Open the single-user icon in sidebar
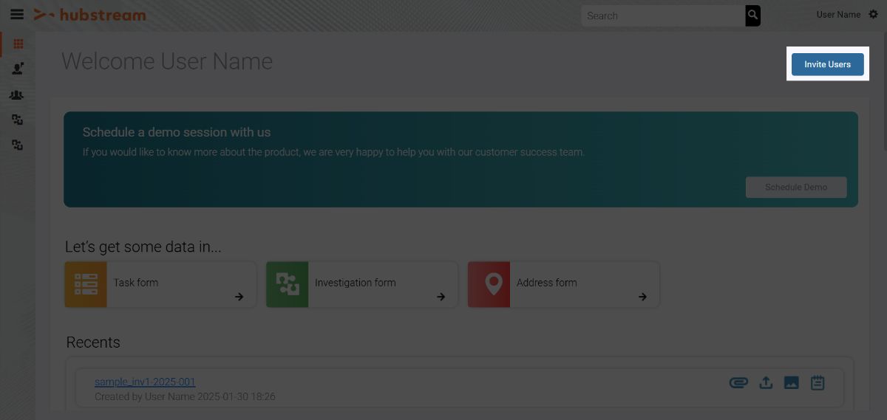Screen dimensions: 887x420 click(18, 69)
